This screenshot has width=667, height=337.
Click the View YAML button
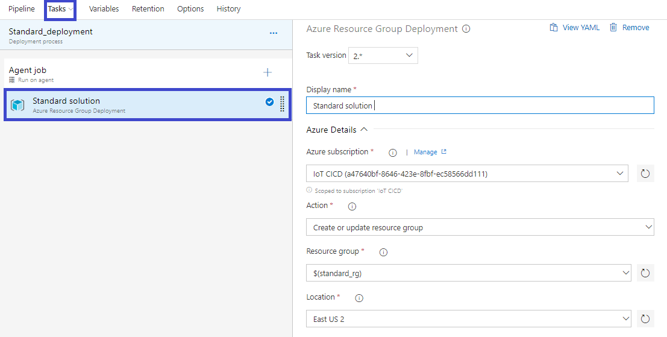click(574, 28)
